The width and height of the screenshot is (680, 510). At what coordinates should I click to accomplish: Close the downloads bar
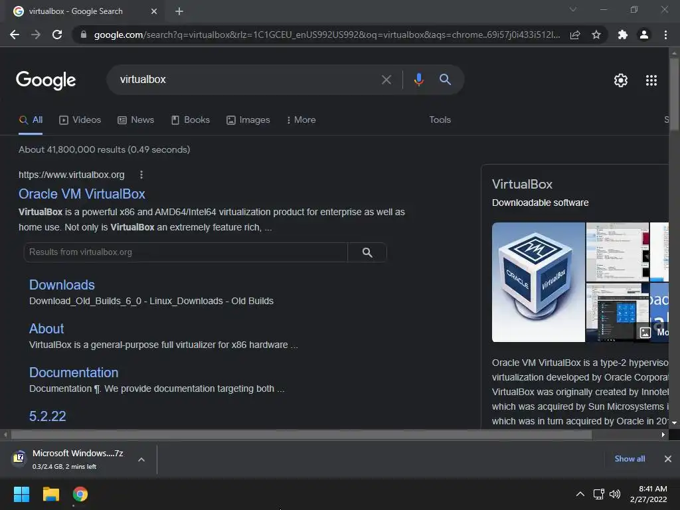tap(668, 459)
